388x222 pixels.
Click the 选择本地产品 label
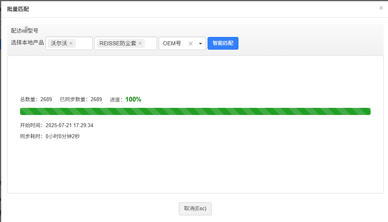click(x=27, y=43)
